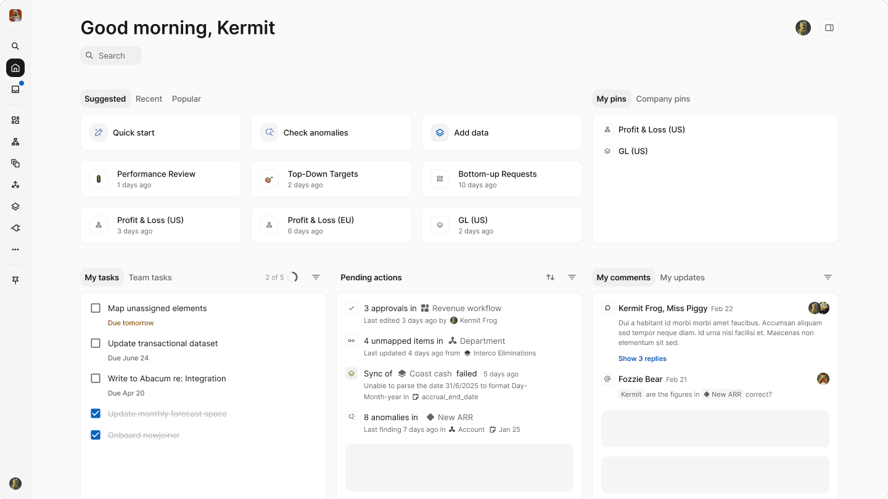Screen dimensions: 888x499
Task: Click the Add data layers icon
Action: tap(440, 132)
